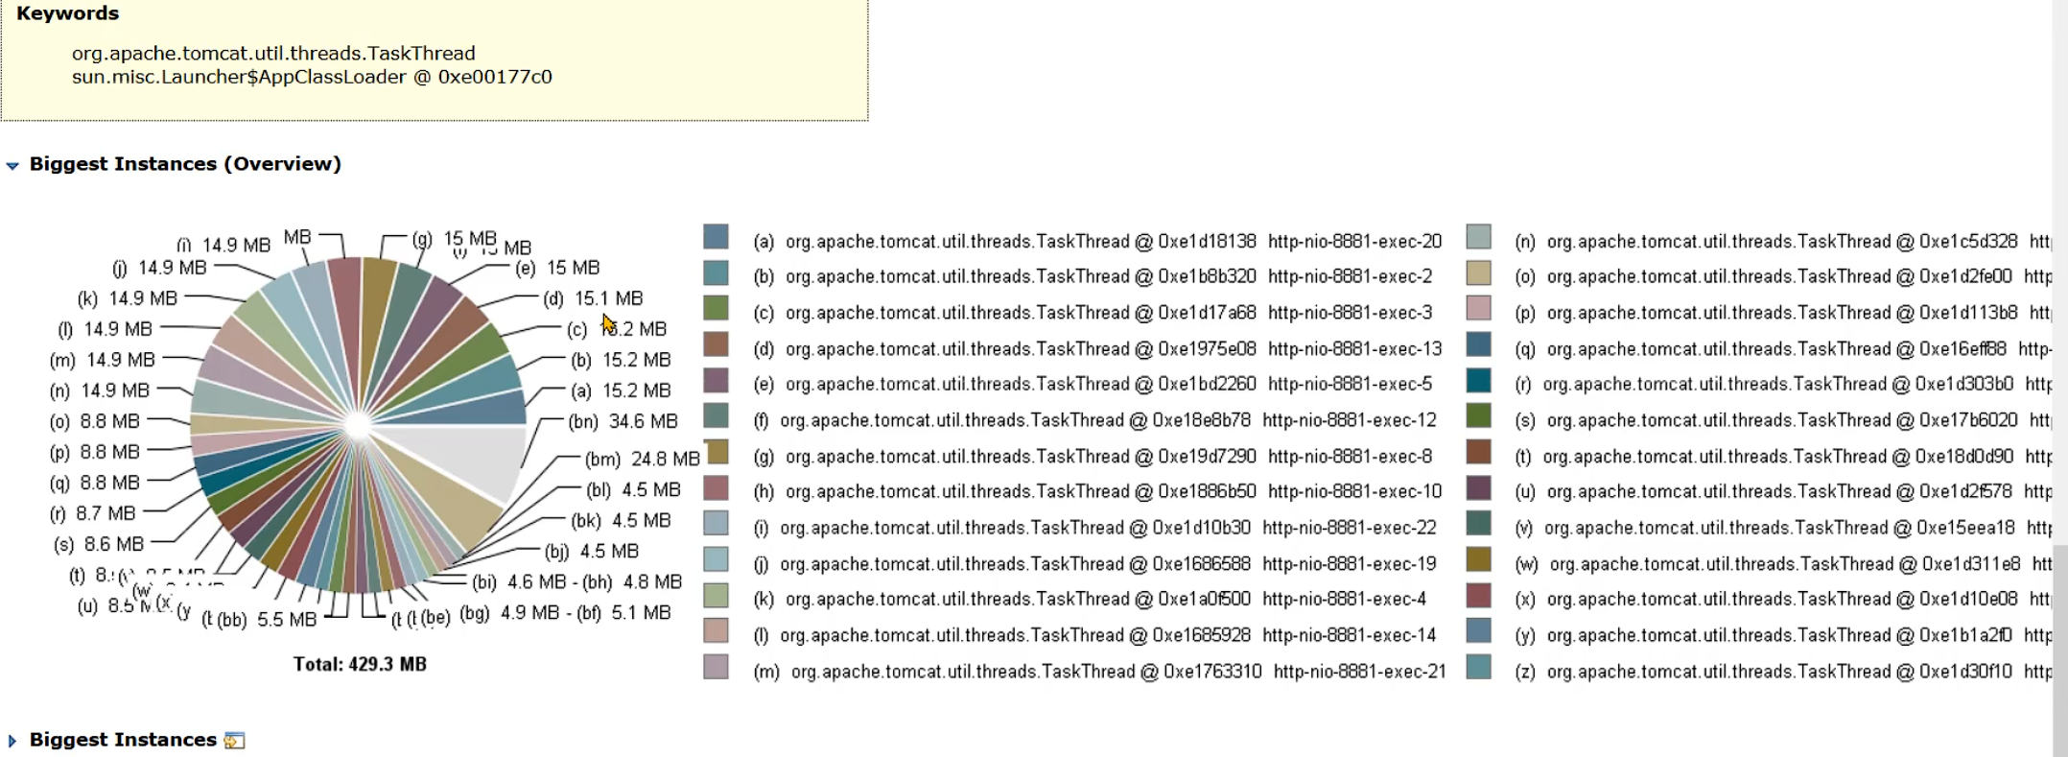2068x757 pixels.
Task: Click legend swatch for entry (q)
Action: (1479, 344)
